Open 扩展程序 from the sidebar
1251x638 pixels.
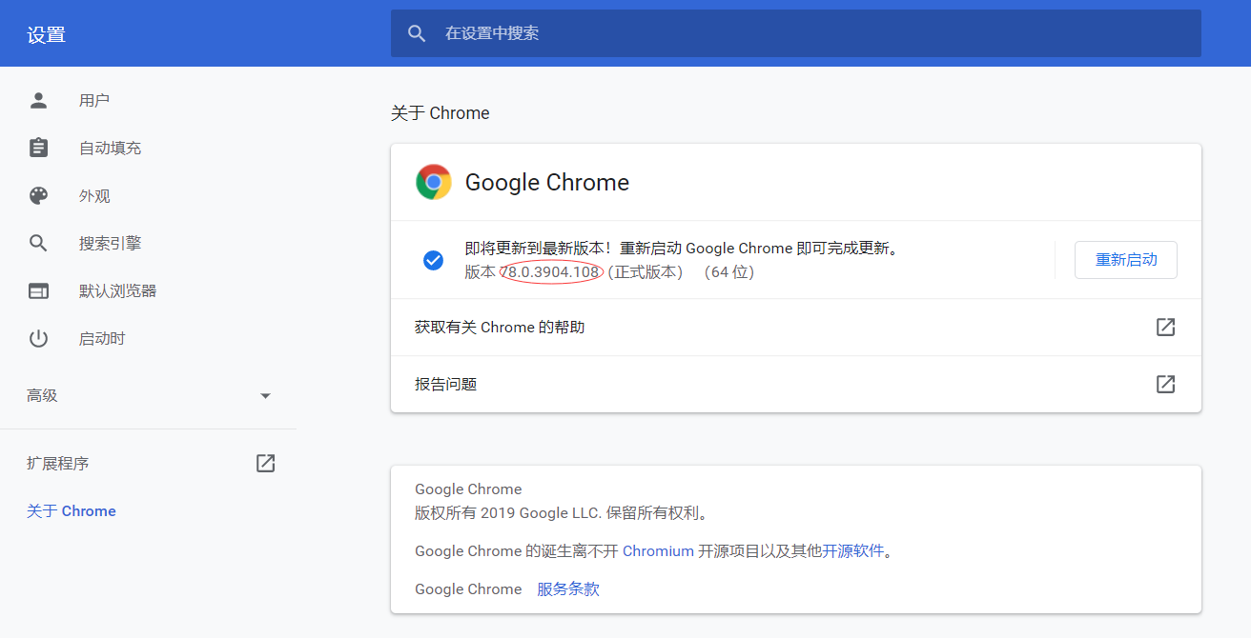(57, 464)
